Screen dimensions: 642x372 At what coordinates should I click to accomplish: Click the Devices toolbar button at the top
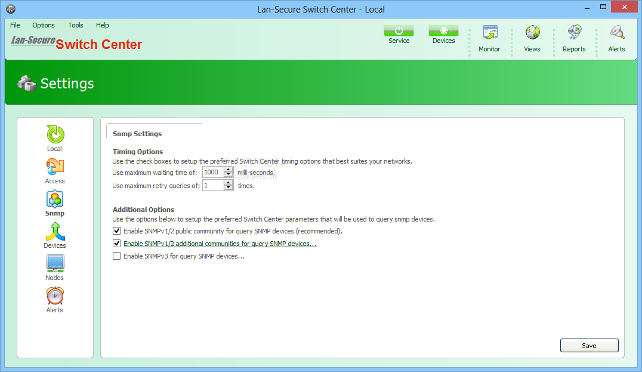(443, 30)
